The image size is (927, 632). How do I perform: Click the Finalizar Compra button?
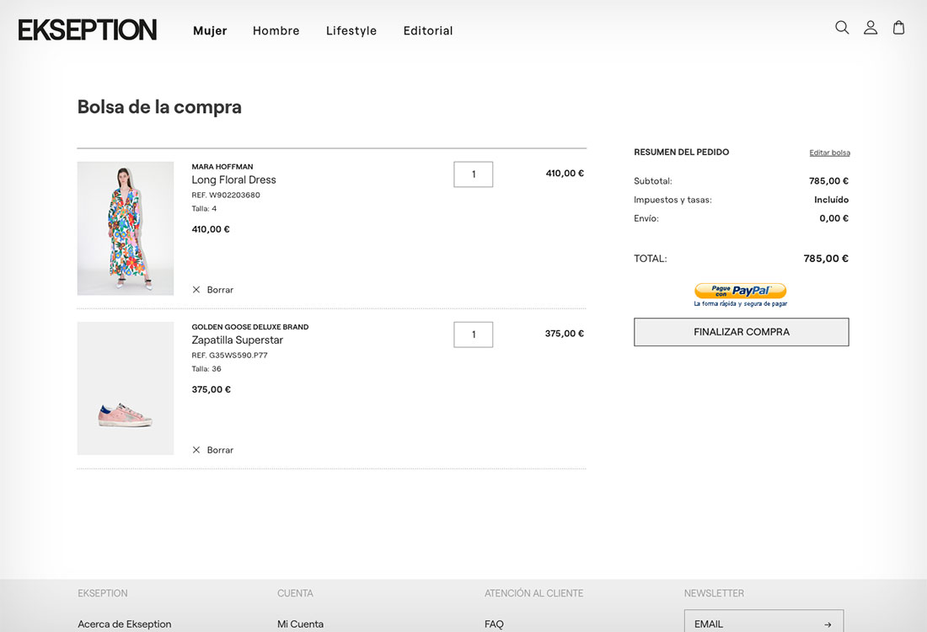pos(741,332)
